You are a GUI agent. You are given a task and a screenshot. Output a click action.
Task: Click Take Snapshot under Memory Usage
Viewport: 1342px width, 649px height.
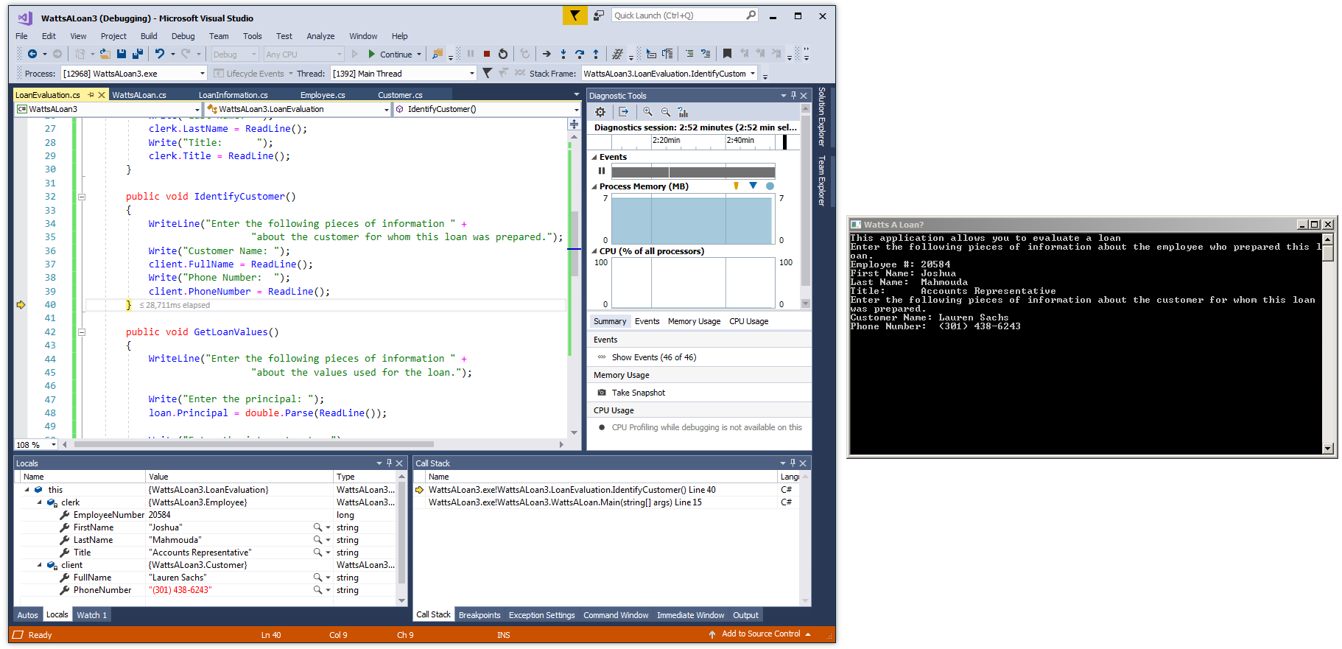(x=638, y=393)
